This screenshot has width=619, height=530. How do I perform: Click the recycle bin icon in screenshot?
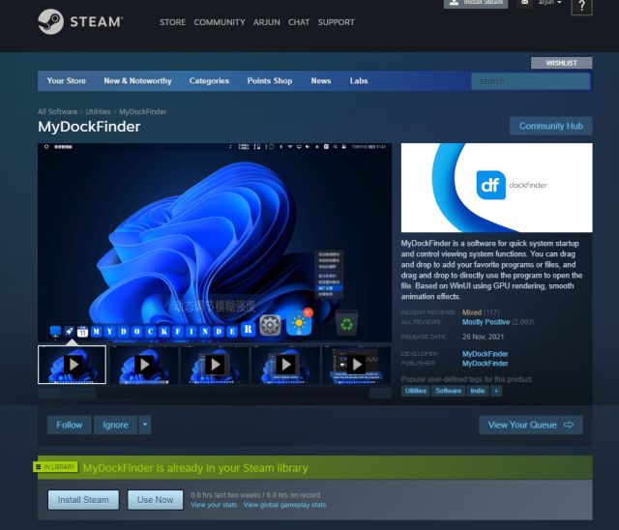346,324
